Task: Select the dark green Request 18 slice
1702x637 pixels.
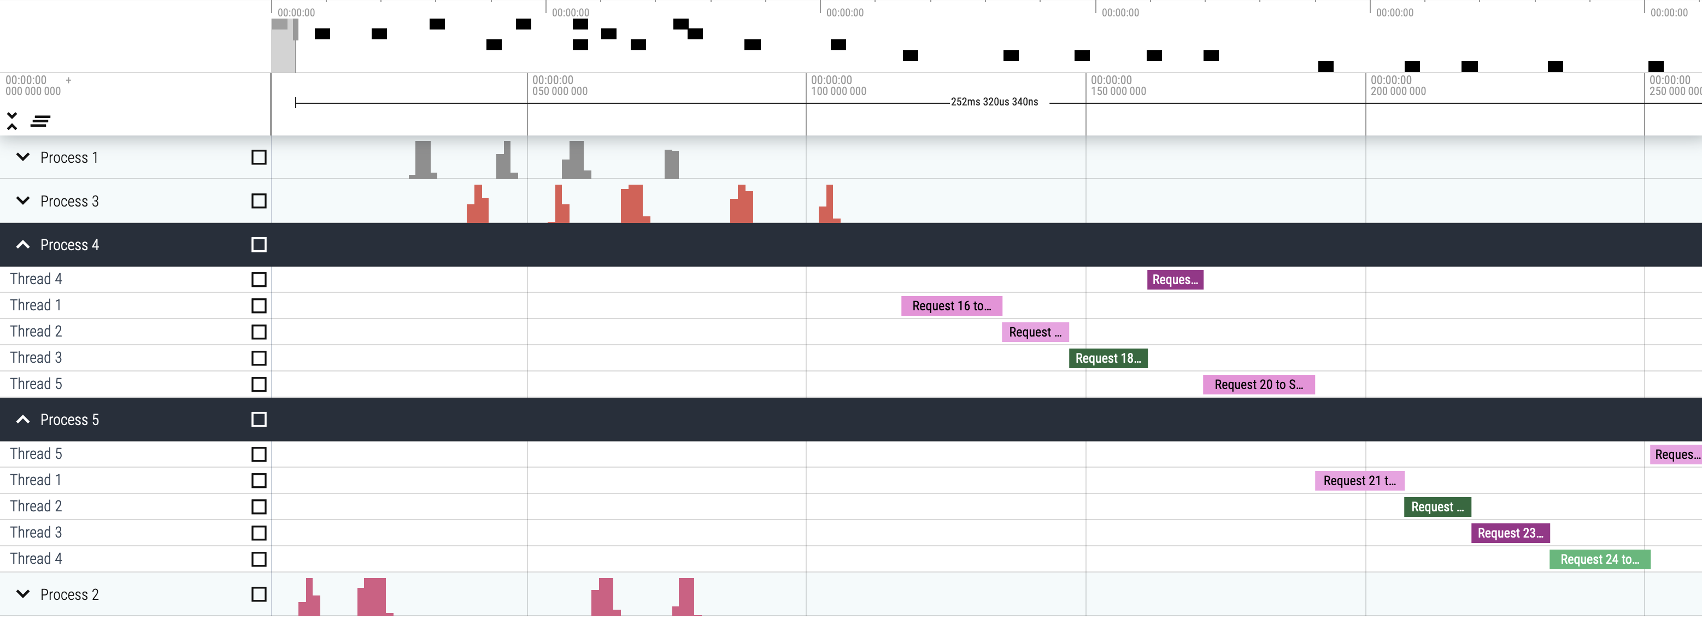Action: click(1107, 358)
